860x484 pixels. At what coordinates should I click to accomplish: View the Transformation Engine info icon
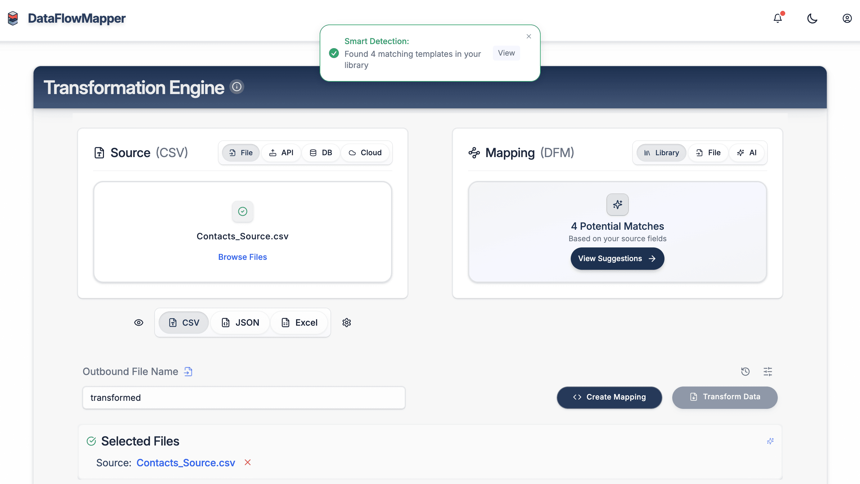click(236, 87)
